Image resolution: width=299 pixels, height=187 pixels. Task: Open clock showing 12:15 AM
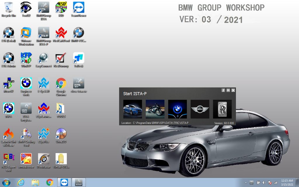287,183
